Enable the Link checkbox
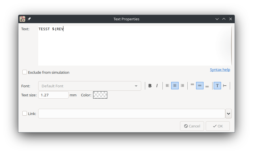This screenshot has width=253, height=154. click(25, 113)
